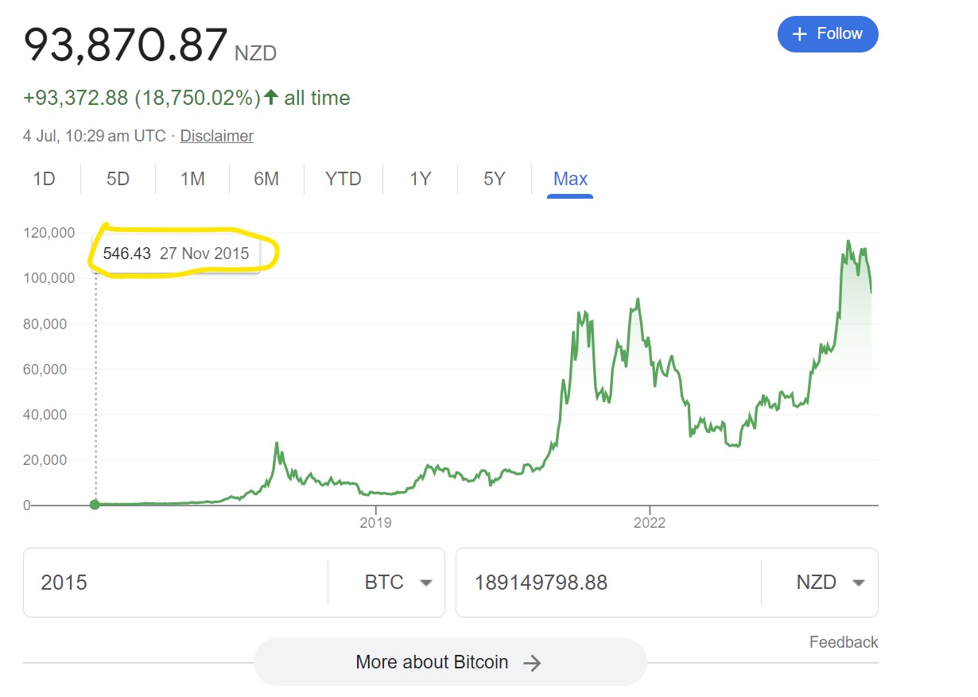Show the 5Y price history
This screenshot has height=697, width=978.
(x=495, y=179)
